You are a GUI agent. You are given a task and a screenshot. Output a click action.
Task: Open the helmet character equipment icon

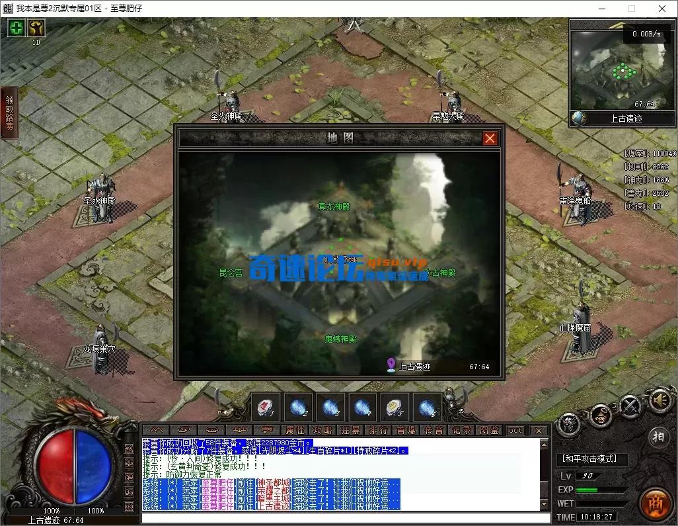[x=569, y=424]
